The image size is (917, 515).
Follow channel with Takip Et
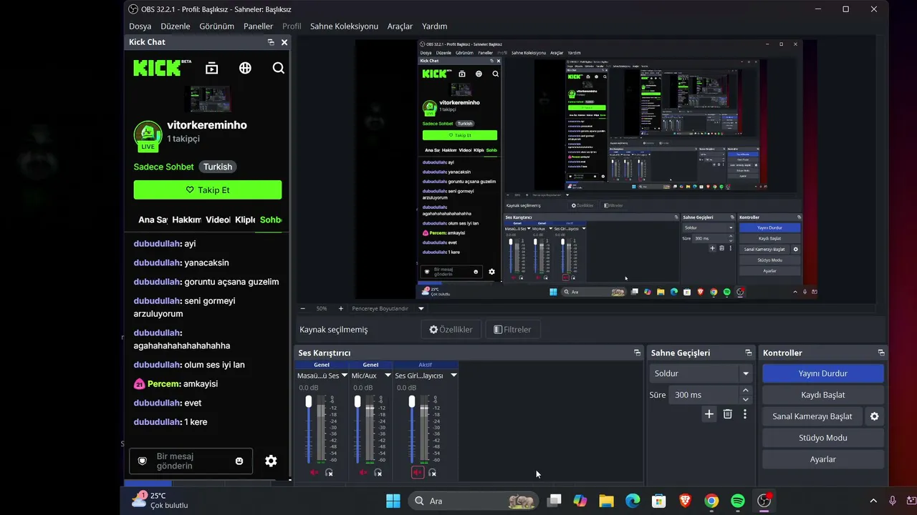click(x=208, y=190)
